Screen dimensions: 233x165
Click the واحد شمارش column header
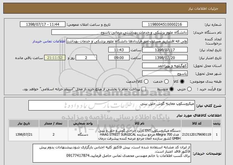83,124
